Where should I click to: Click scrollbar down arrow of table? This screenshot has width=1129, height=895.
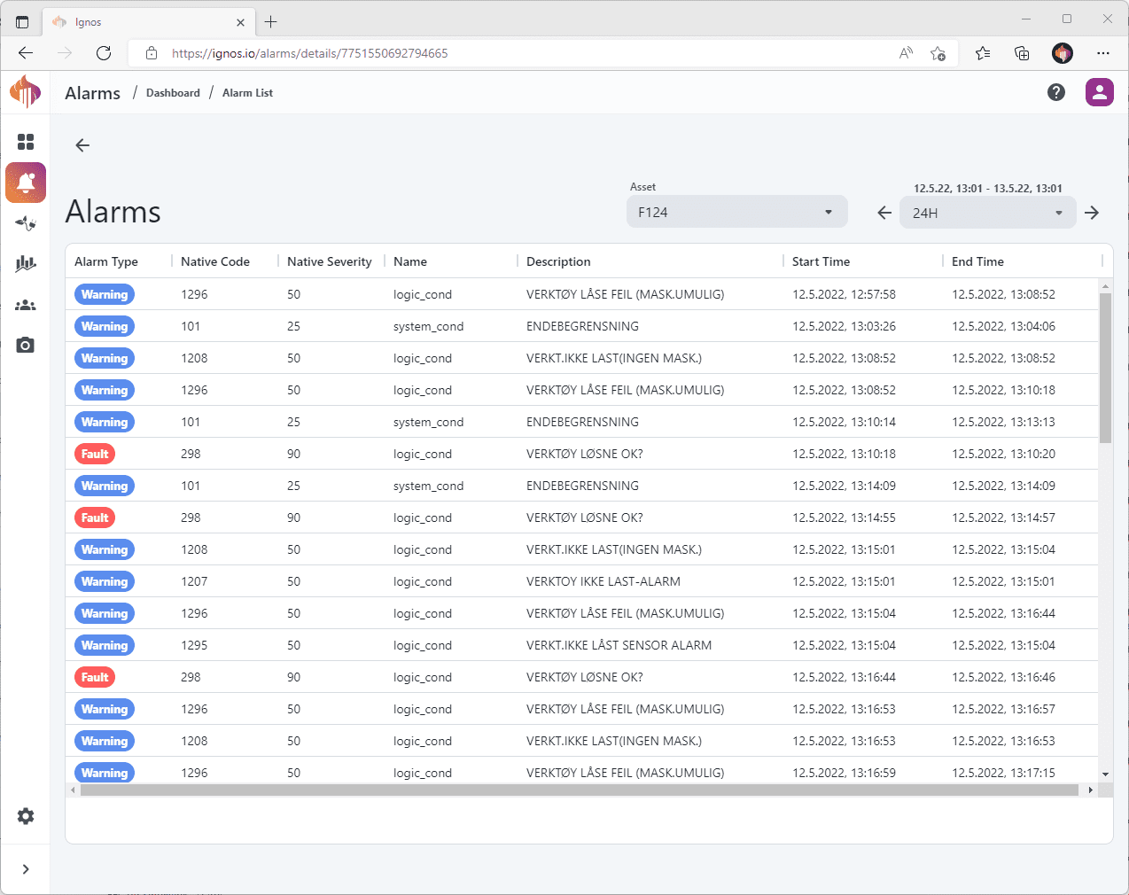pos(1105,774)
